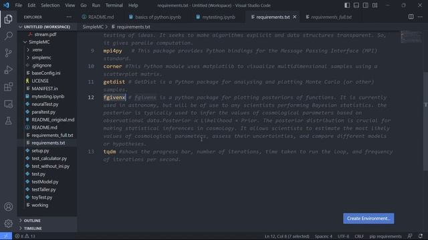
Task: Click the feedback icon in status bar
Action: pyautogui.click(x=410, y=236)
